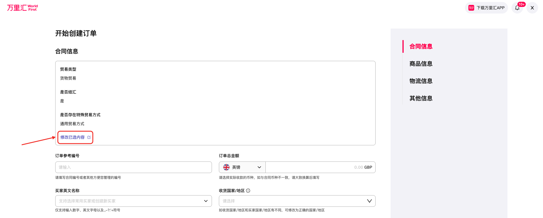Image resolution: width=543 pixels, height=218 pixels.
Task: Jump to the 商品信息 section
Action: tap(421, 64)
